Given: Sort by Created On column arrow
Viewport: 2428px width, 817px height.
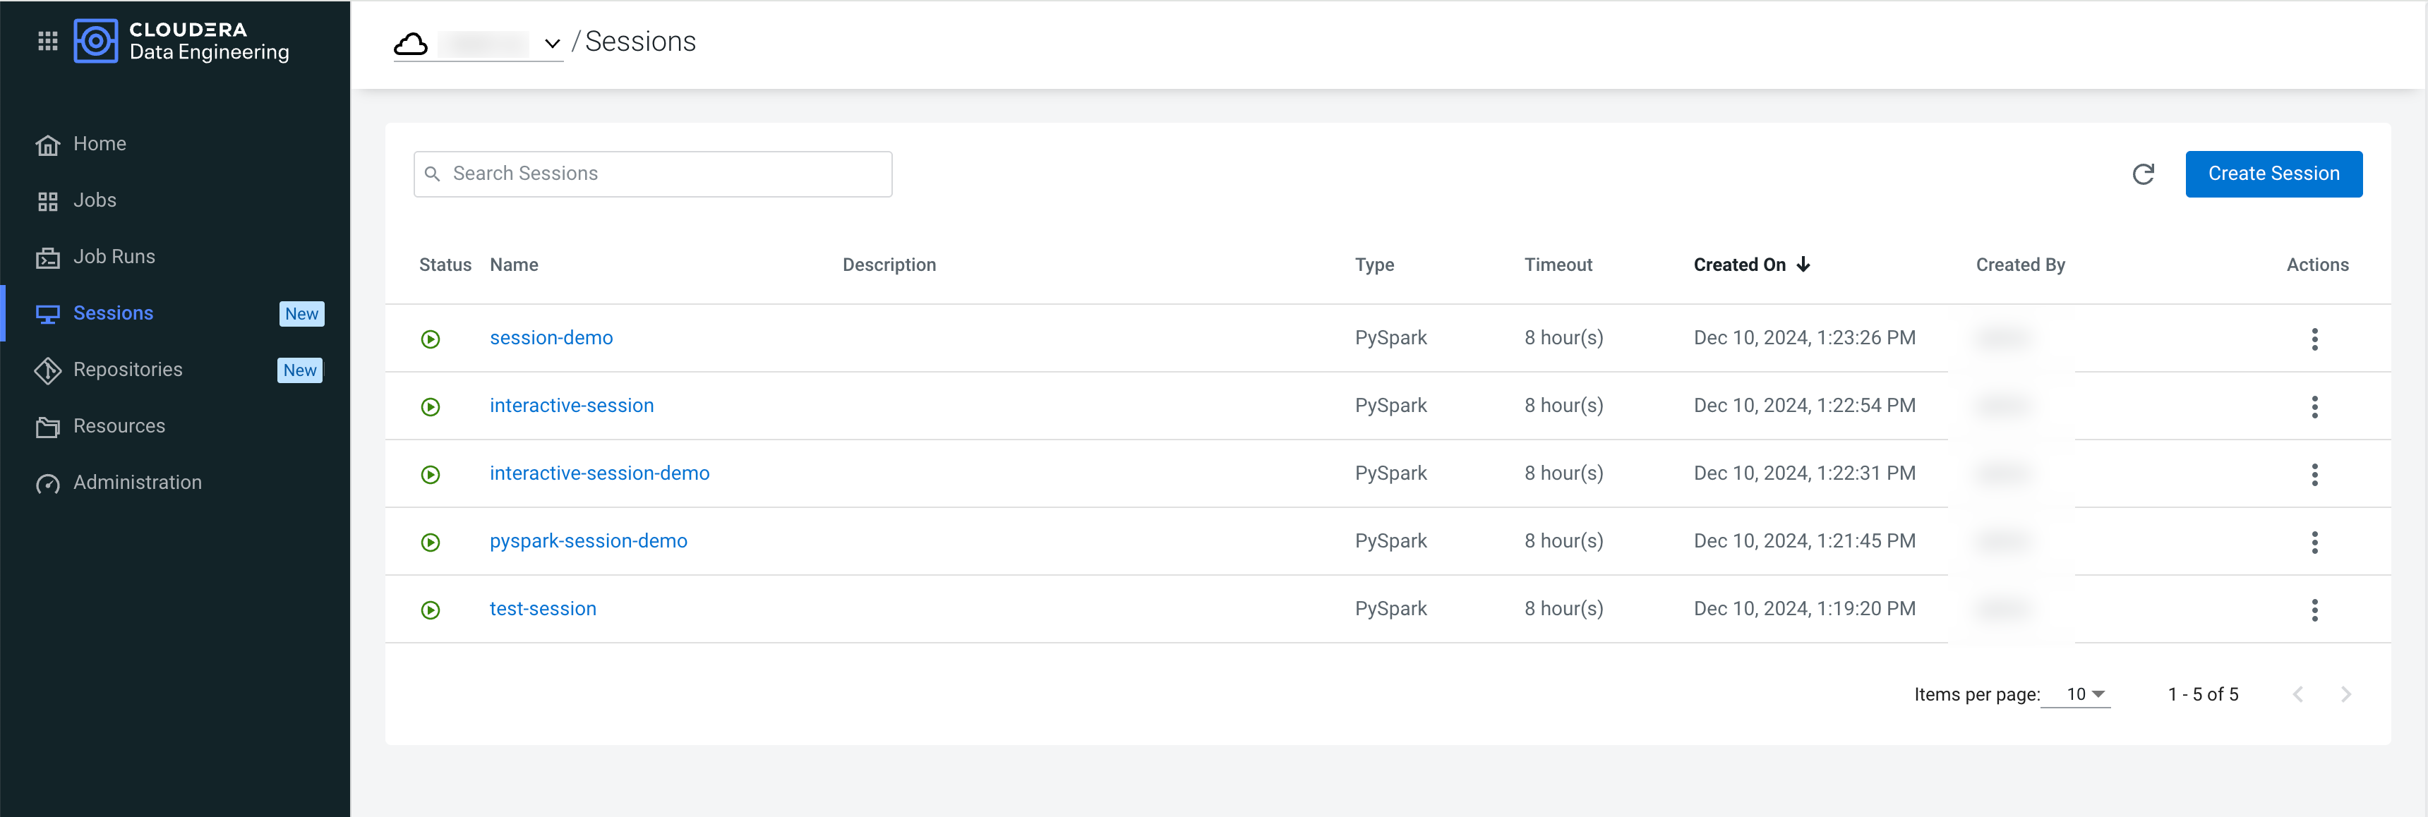Looking at the screenshot, I should (x=1803, y=265).
